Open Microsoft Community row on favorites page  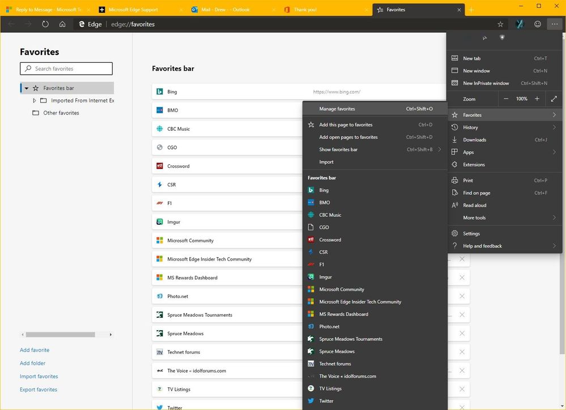point(227,241)
